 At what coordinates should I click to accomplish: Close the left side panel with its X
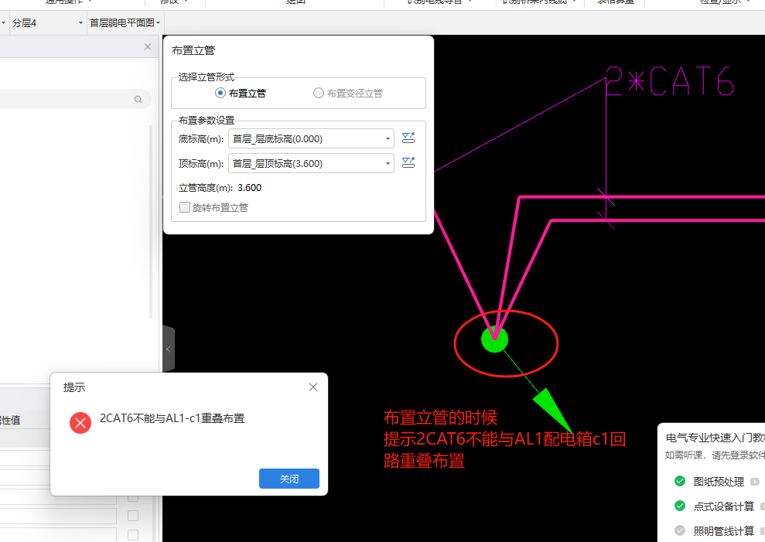click(x=147, y=46)
